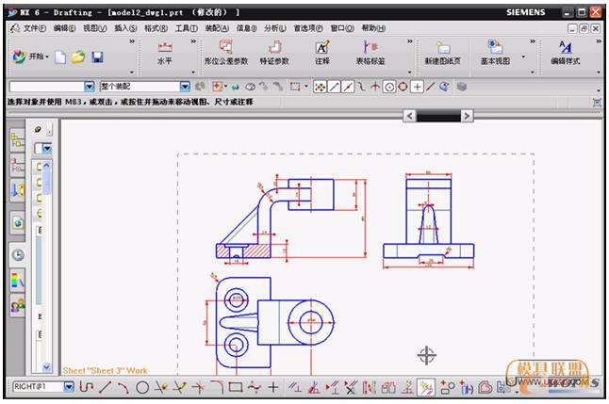Screen dimensions: 609x404
Task: Click the sidebar scrollbar down arrow
Action: pos(43,366)
